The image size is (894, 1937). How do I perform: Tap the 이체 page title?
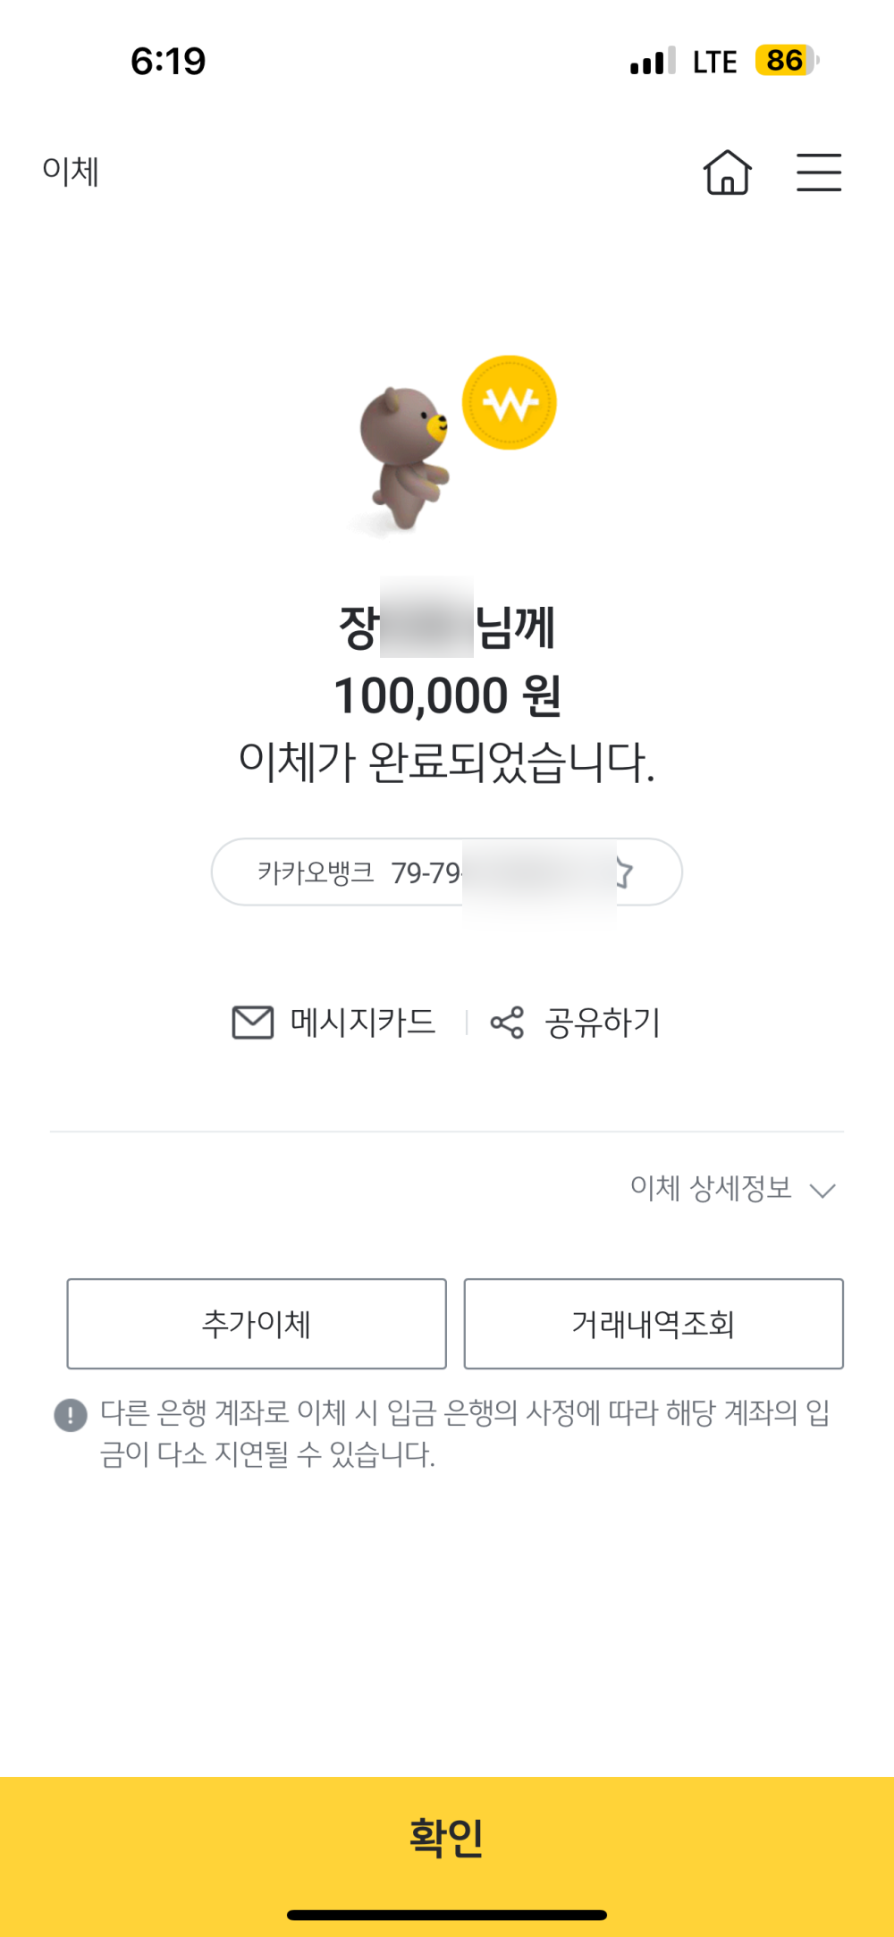[71, 171]
